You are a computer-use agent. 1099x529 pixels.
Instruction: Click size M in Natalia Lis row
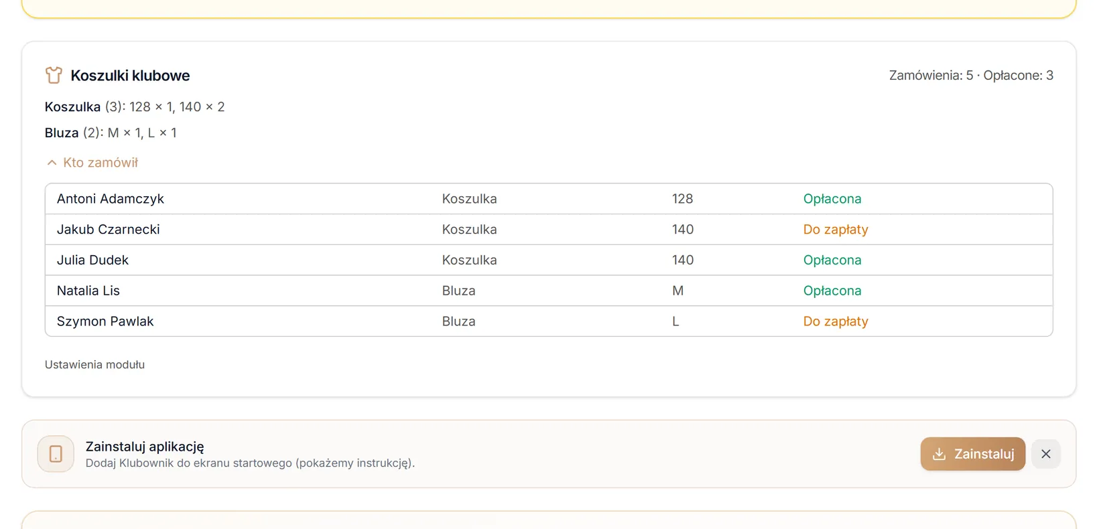click(x=678, y=291)
